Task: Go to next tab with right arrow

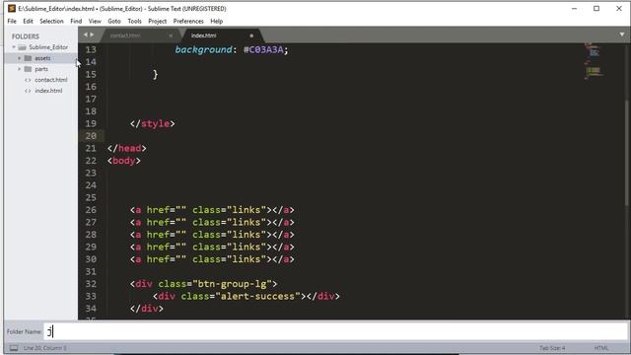Action: click(x=92, y=35)
